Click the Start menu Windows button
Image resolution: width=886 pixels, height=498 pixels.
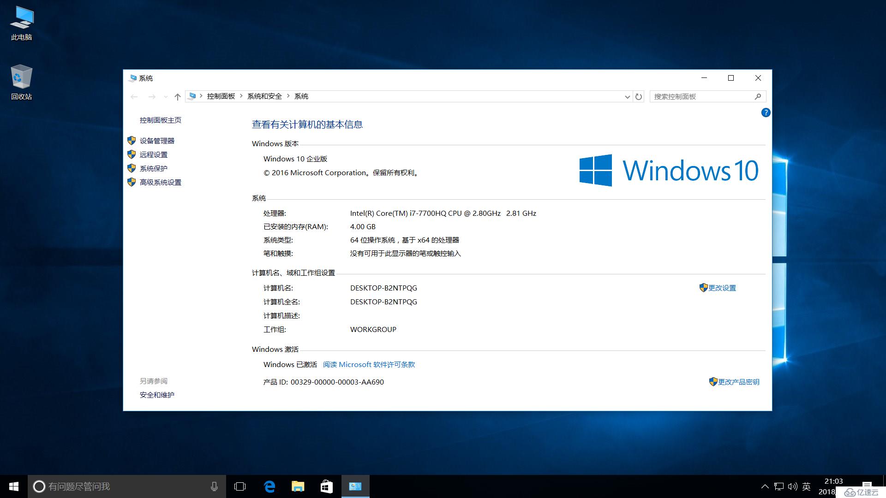point(14,486)
